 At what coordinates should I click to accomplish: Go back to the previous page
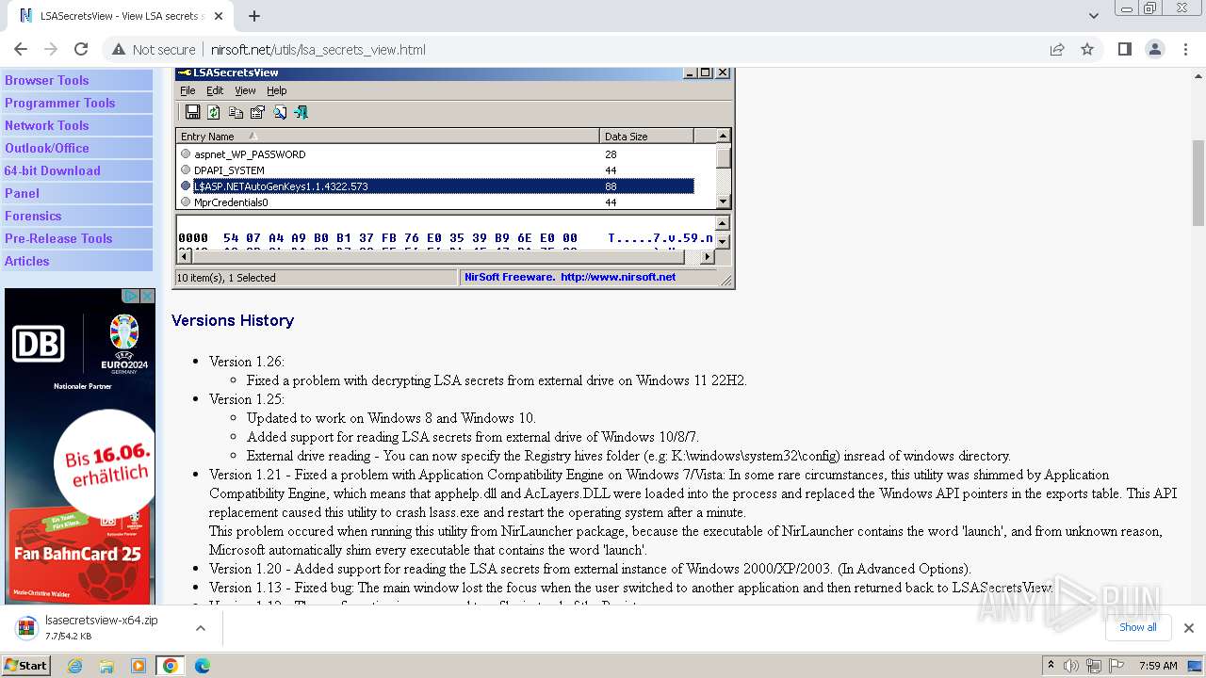[21, 50]
